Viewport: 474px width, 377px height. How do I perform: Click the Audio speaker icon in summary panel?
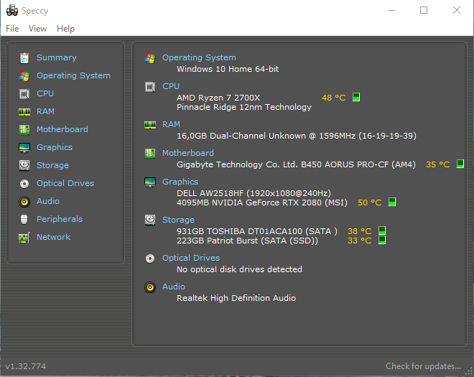click(150, 287)
